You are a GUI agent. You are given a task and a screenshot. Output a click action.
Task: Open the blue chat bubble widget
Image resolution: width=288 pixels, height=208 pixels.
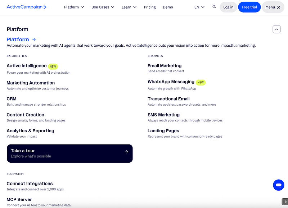[278, 185]
